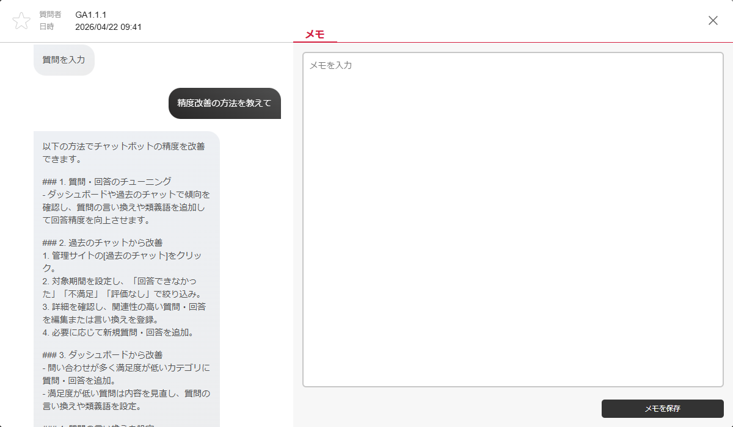Close the chat detail dialog with the X
Screen dimensions: 733x427
(713, 20)
